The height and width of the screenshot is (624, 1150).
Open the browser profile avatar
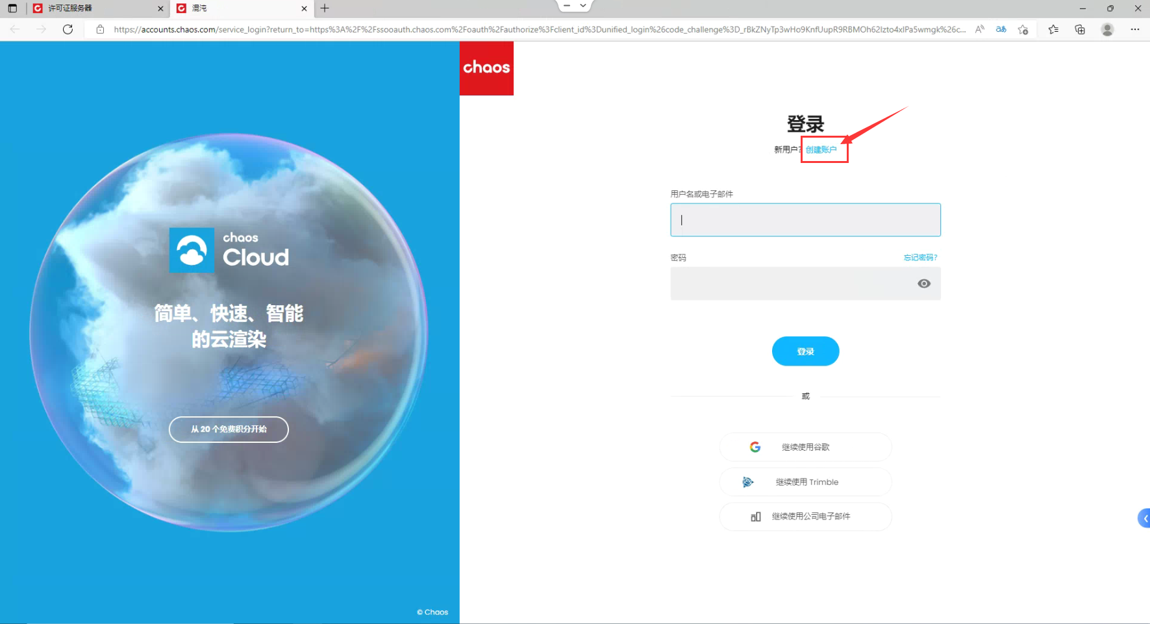click(x=1108, y=29)
